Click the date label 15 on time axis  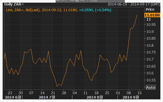(139, 93)
